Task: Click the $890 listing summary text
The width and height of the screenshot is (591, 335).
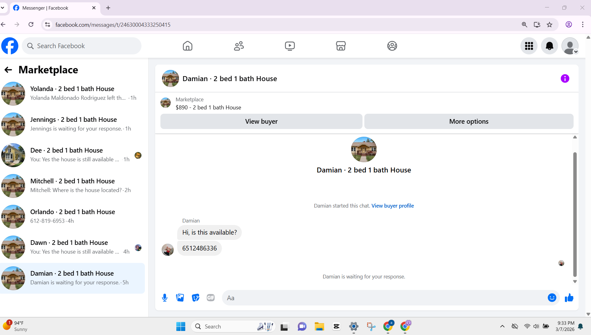Action: [208, 108]
